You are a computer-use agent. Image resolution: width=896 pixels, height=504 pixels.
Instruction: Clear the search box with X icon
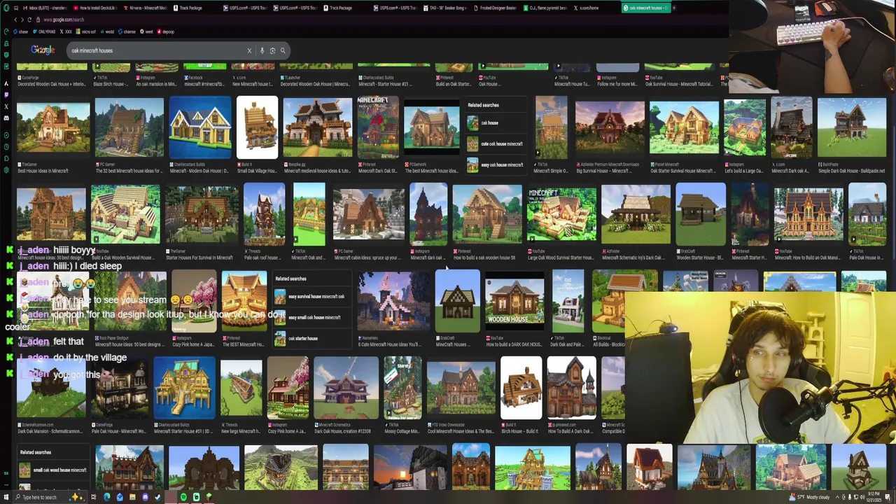(x=249, y=50)
